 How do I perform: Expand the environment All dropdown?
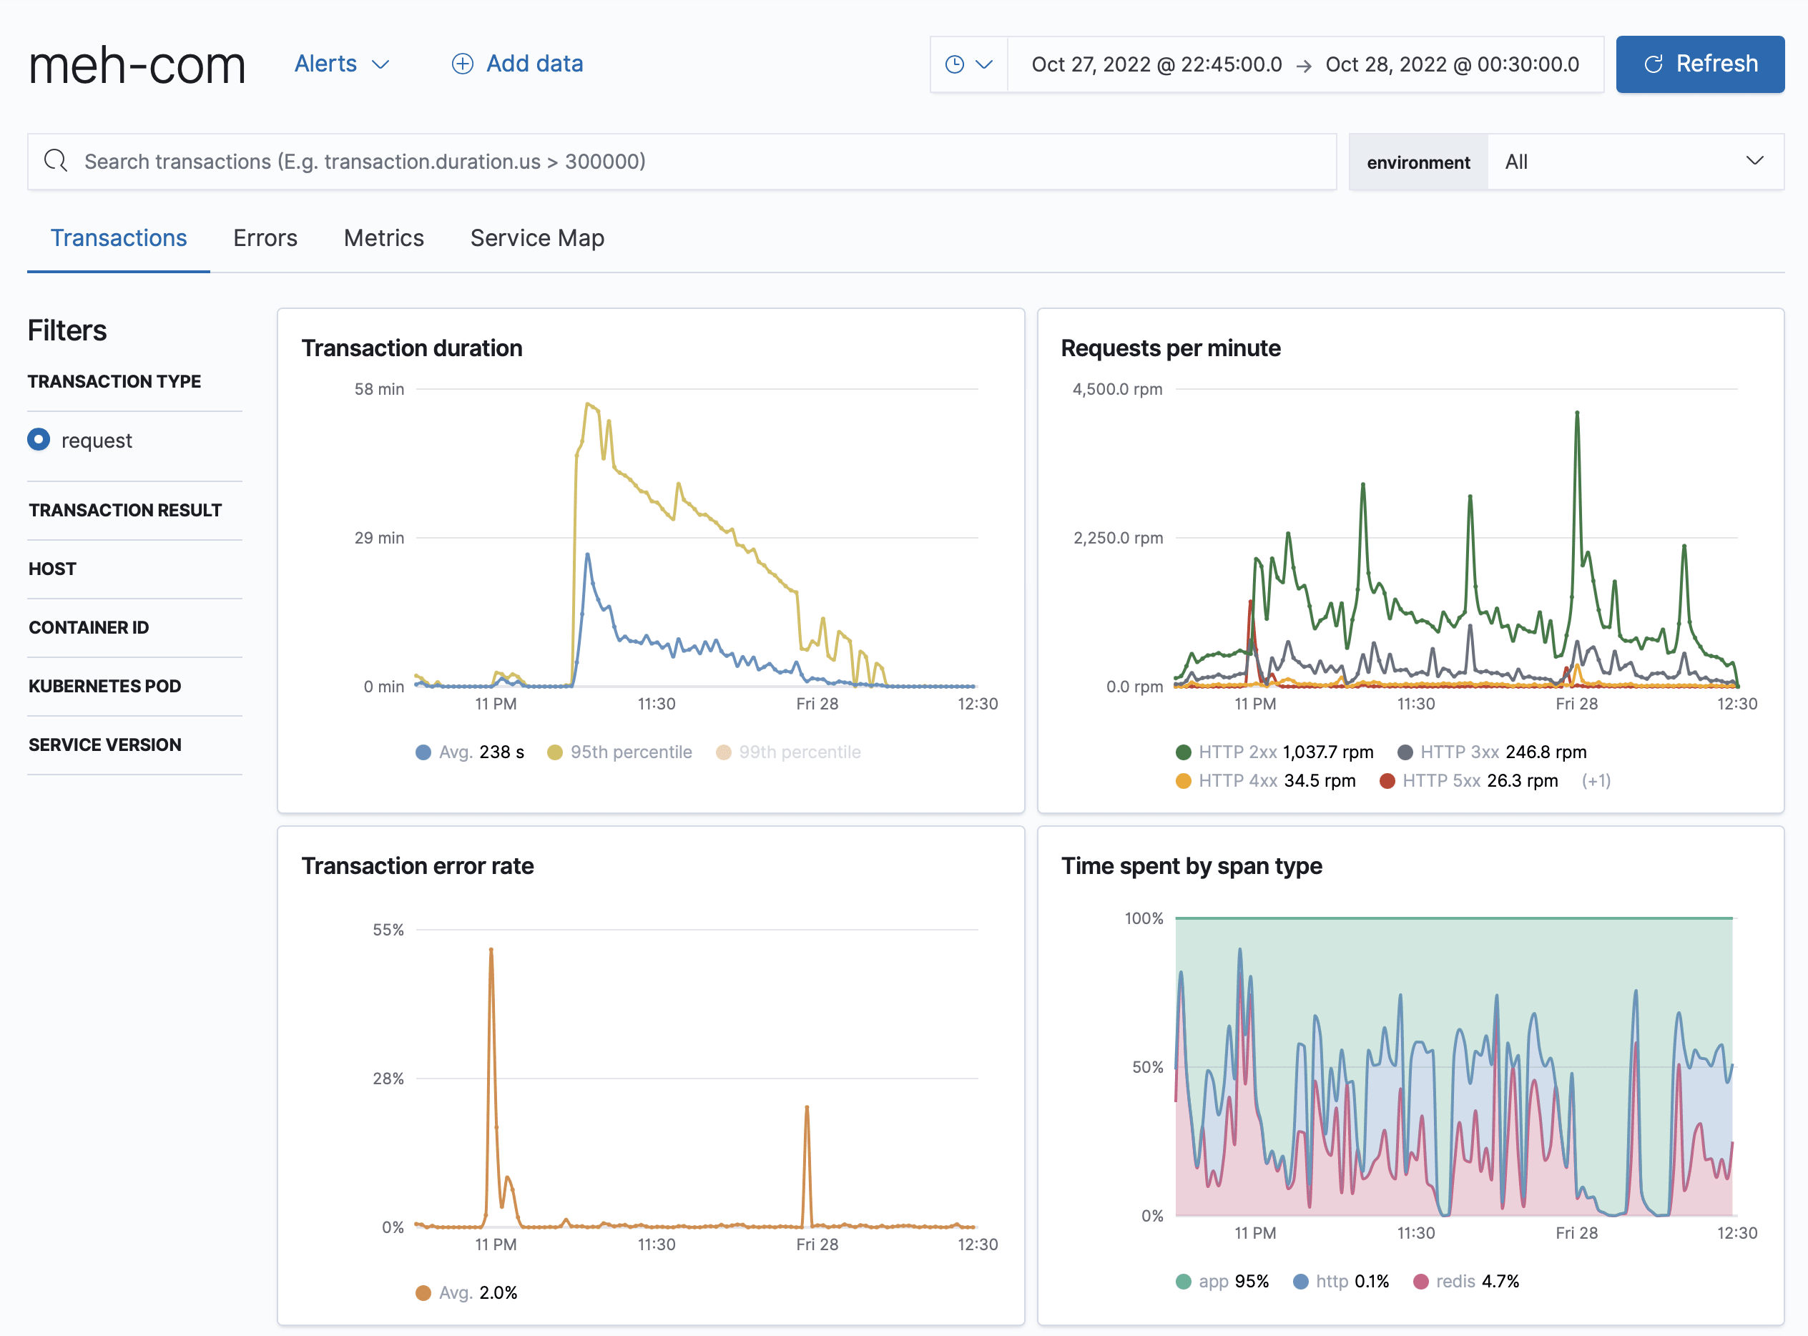pyautogui.click(x=1634, y=162)
